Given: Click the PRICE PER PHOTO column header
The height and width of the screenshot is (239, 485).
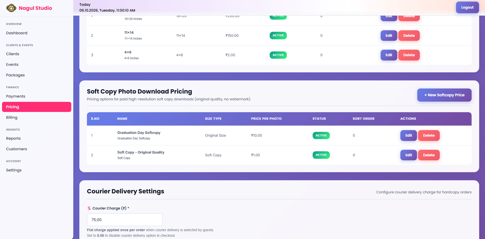Looking at the screenshot, I should point(266,119).
